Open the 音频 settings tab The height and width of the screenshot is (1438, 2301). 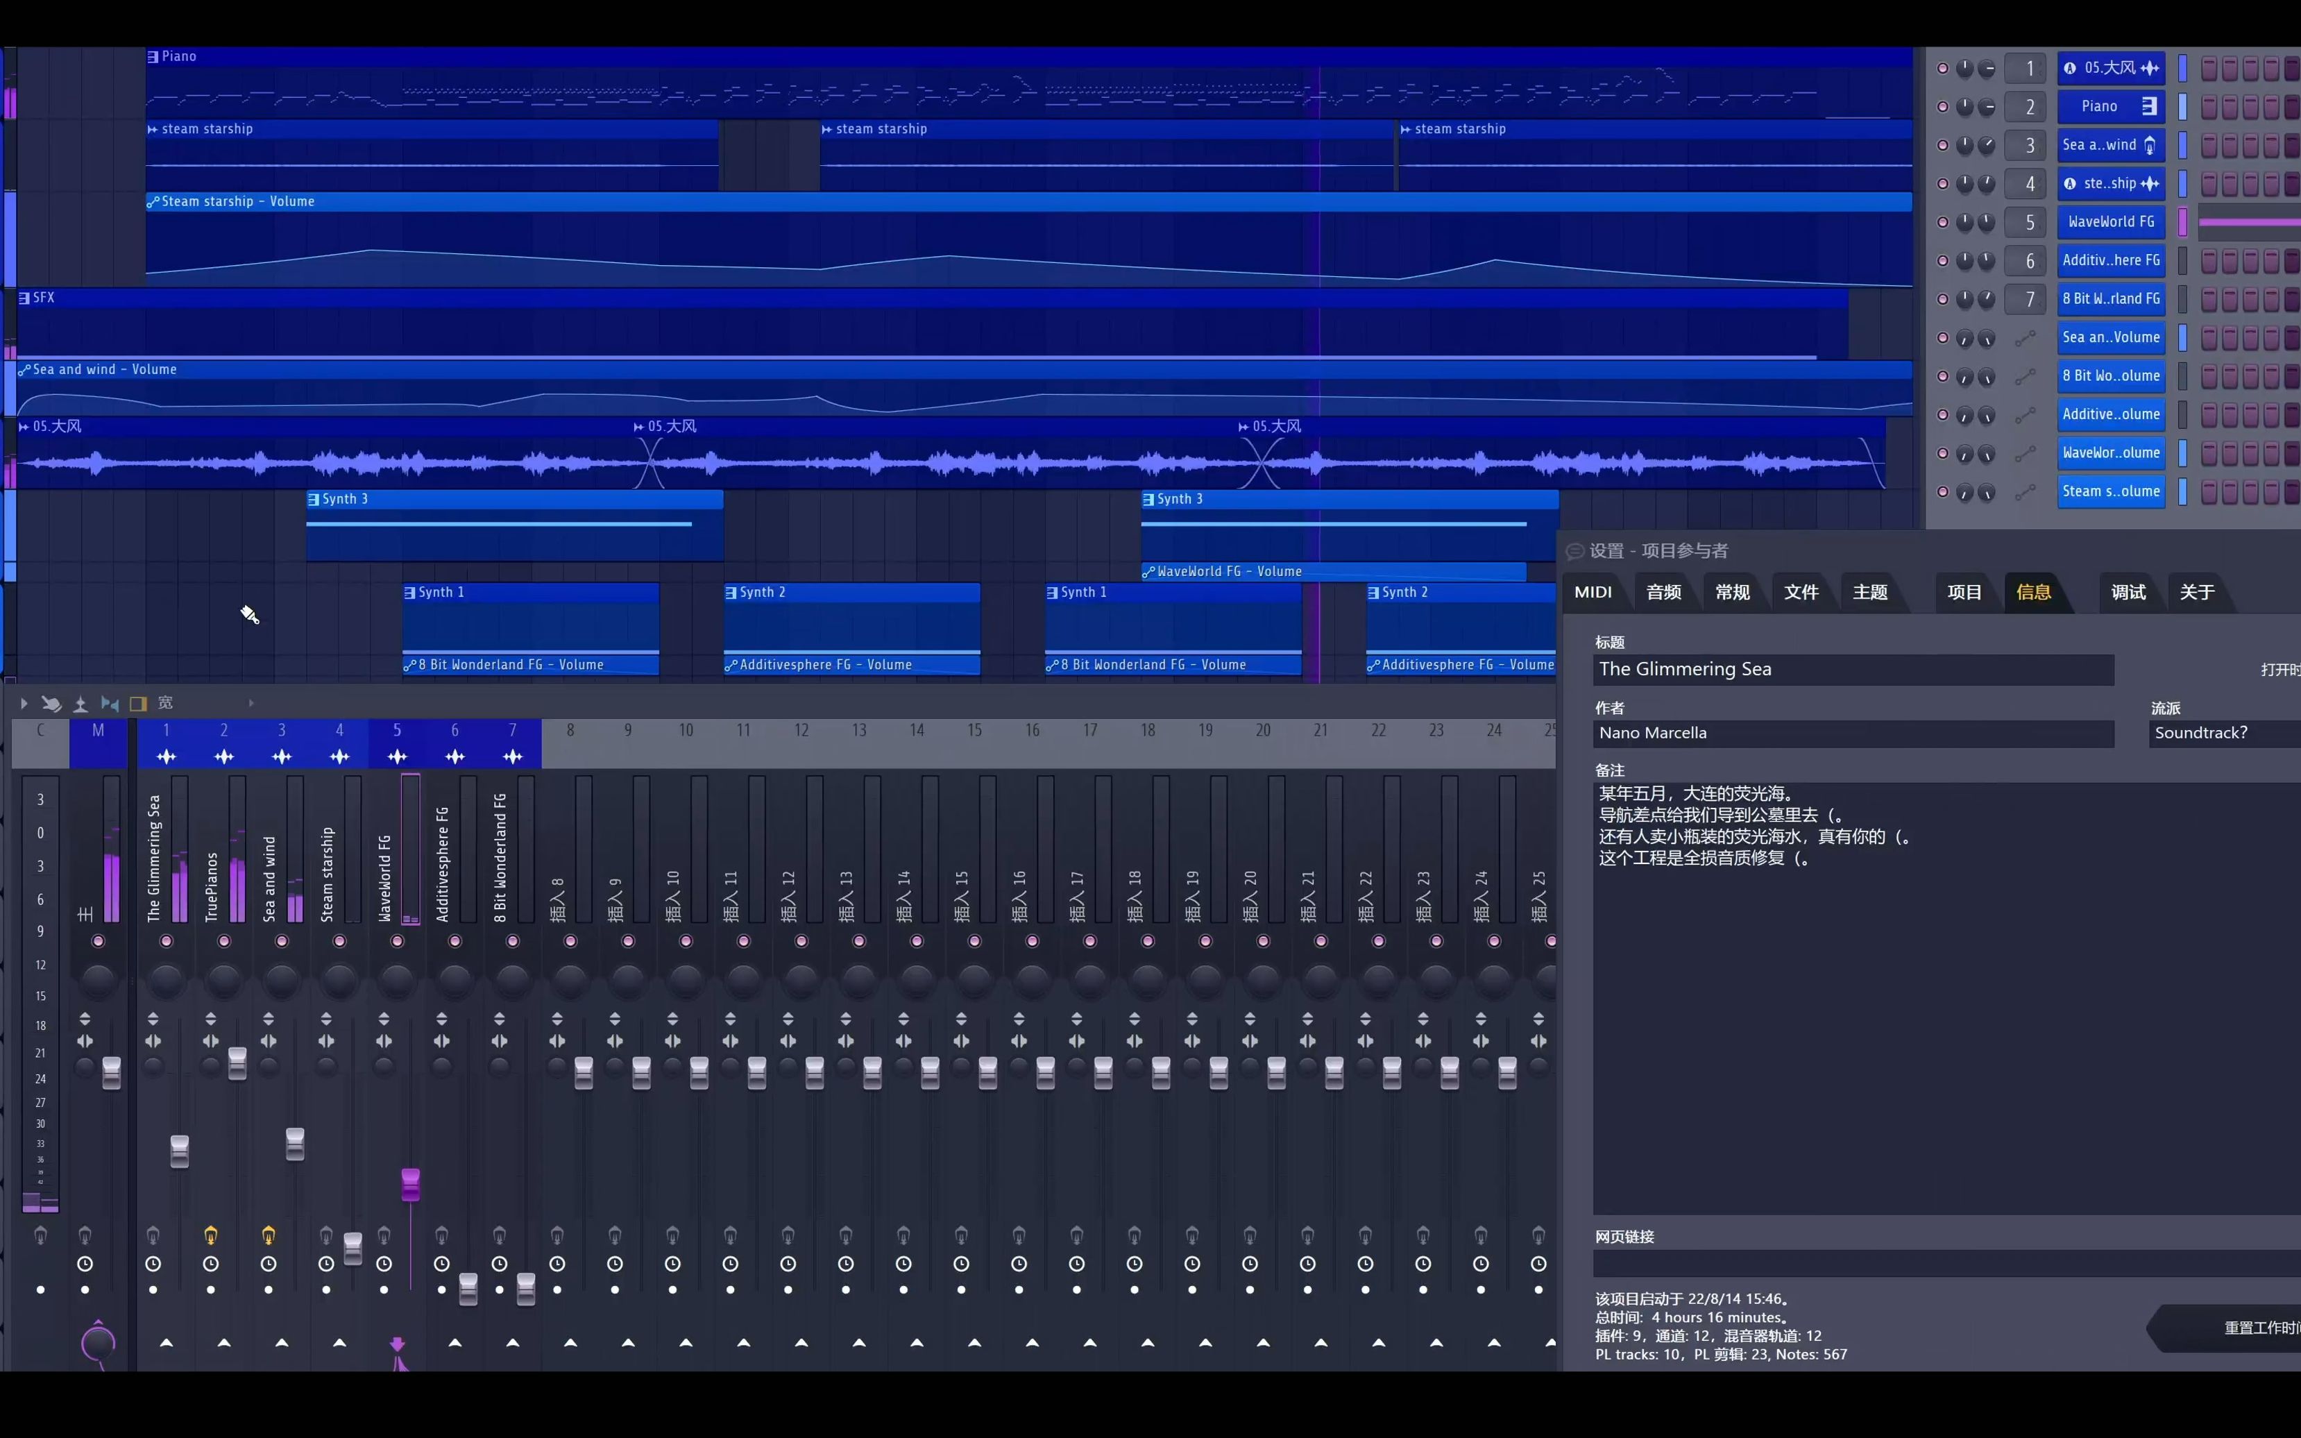click(x=1664, y=591)
